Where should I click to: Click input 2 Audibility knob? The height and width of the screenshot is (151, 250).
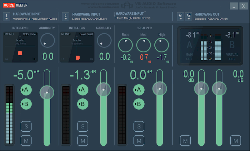click(x=104, y=41)
